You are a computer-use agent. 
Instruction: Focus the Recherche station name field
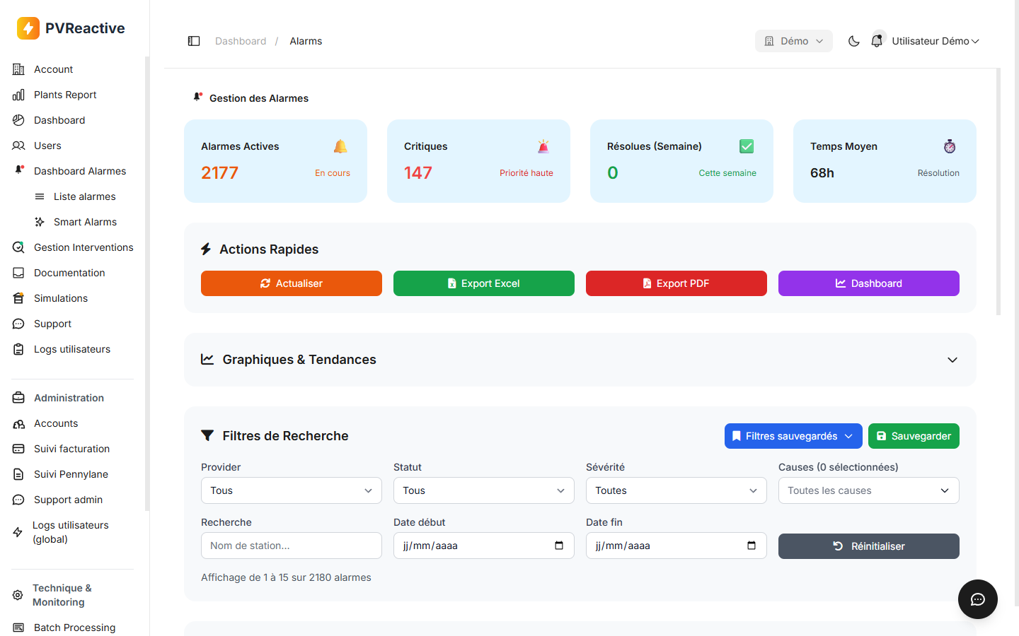point(292,546)
